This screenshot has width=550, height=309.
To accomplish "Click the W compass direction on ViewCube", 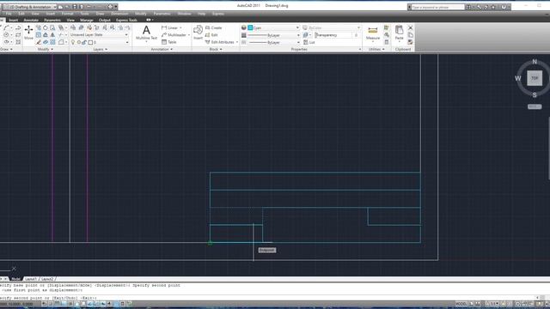I will [517, 78].
